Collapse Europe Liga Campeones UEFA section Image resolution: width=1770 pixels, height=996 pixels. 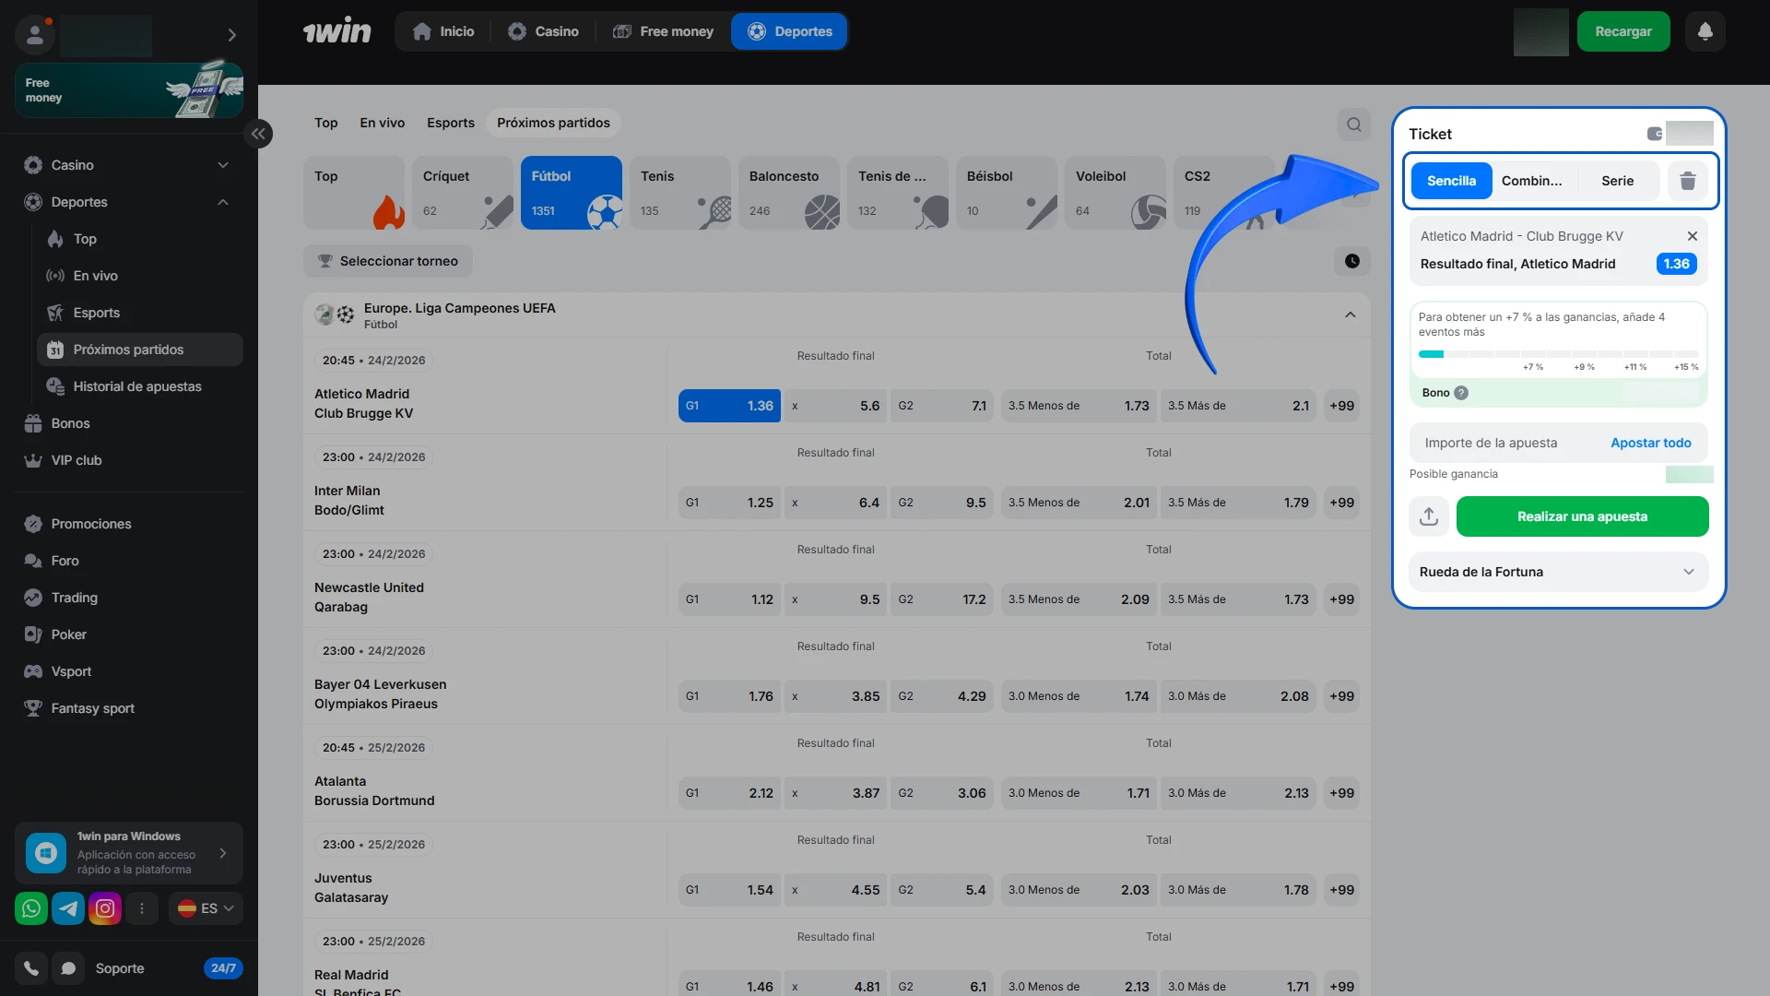(1350, 315)
